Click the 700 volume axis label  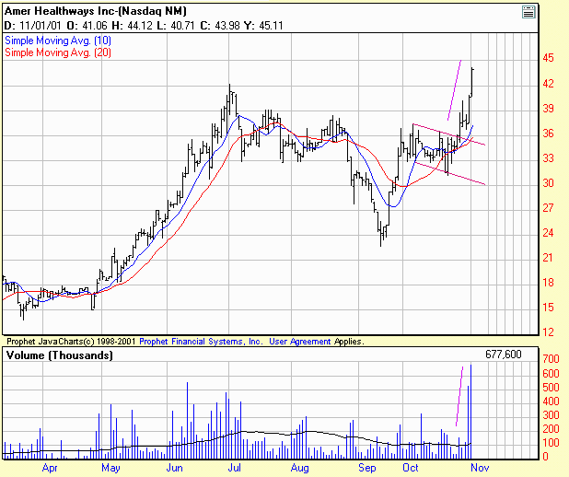pyautogui.click(x=551, y=359)
